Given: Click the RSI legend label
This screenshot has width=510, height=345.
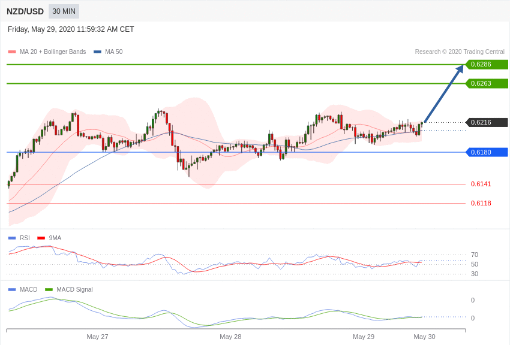Looking at the screenshot, I should click(x=25, y=238).
